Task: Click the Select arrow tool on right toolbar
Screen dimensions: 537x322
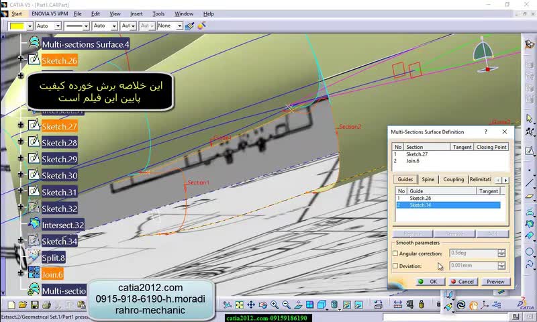Action: pyautogui.click(x=530, y=118)
